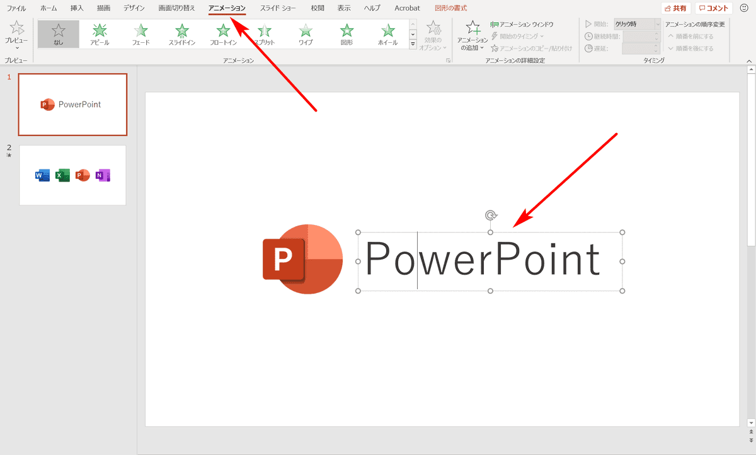Switch to the 挿入 tab
Image resolution: width=756 pixels, height=455 pixels.
coord(77,8)
